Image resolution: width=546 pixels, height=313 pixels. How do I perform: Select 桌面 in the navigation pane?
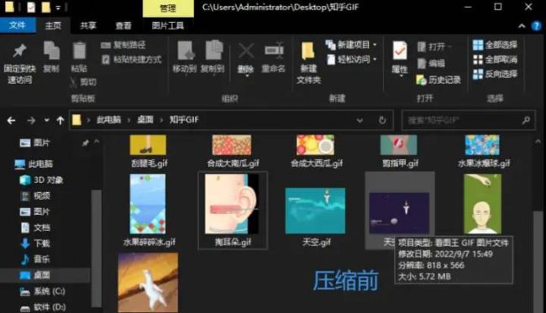[x=35, y=275]
